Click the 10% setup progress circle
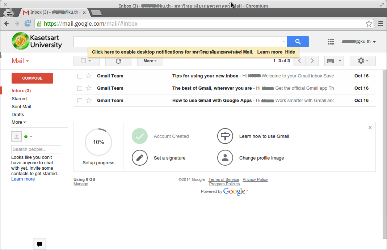Viewport: 387px width, 250px height. (x=98, y=142)
